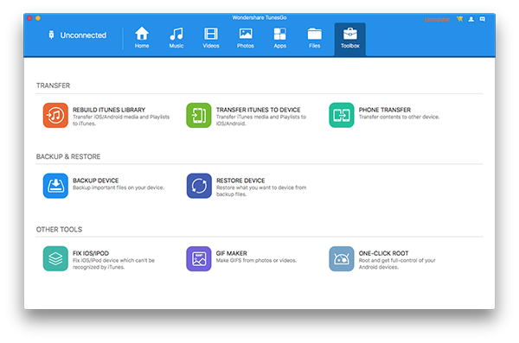Image resolution: width=519 pixels, height=343 pixels.
Task: Click the GIF Maker purple icon
Action: 199,258
